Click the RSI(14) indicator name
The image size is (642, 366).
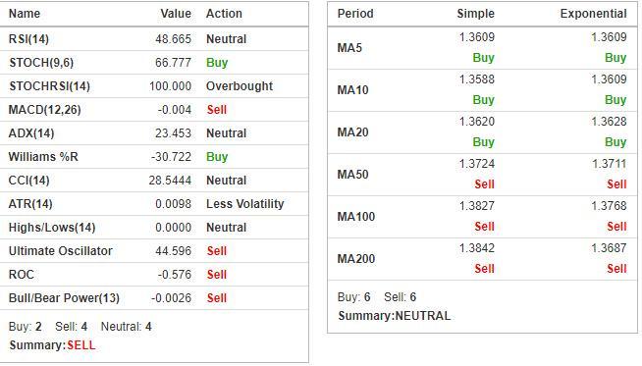[x=28, y=39]
